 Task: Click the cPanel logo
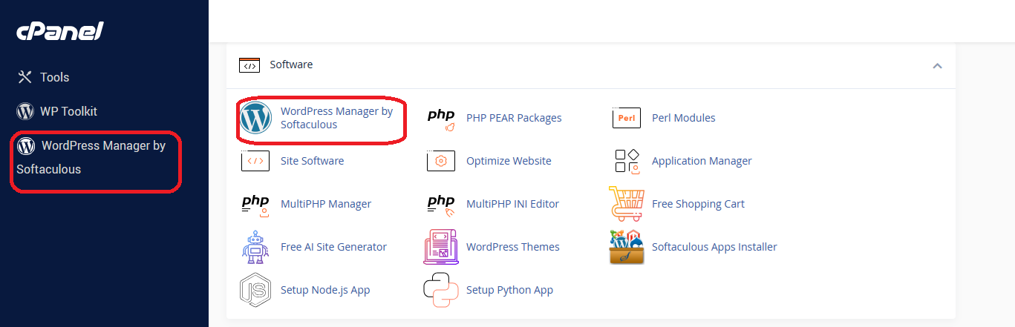click(x=60, y=31)
